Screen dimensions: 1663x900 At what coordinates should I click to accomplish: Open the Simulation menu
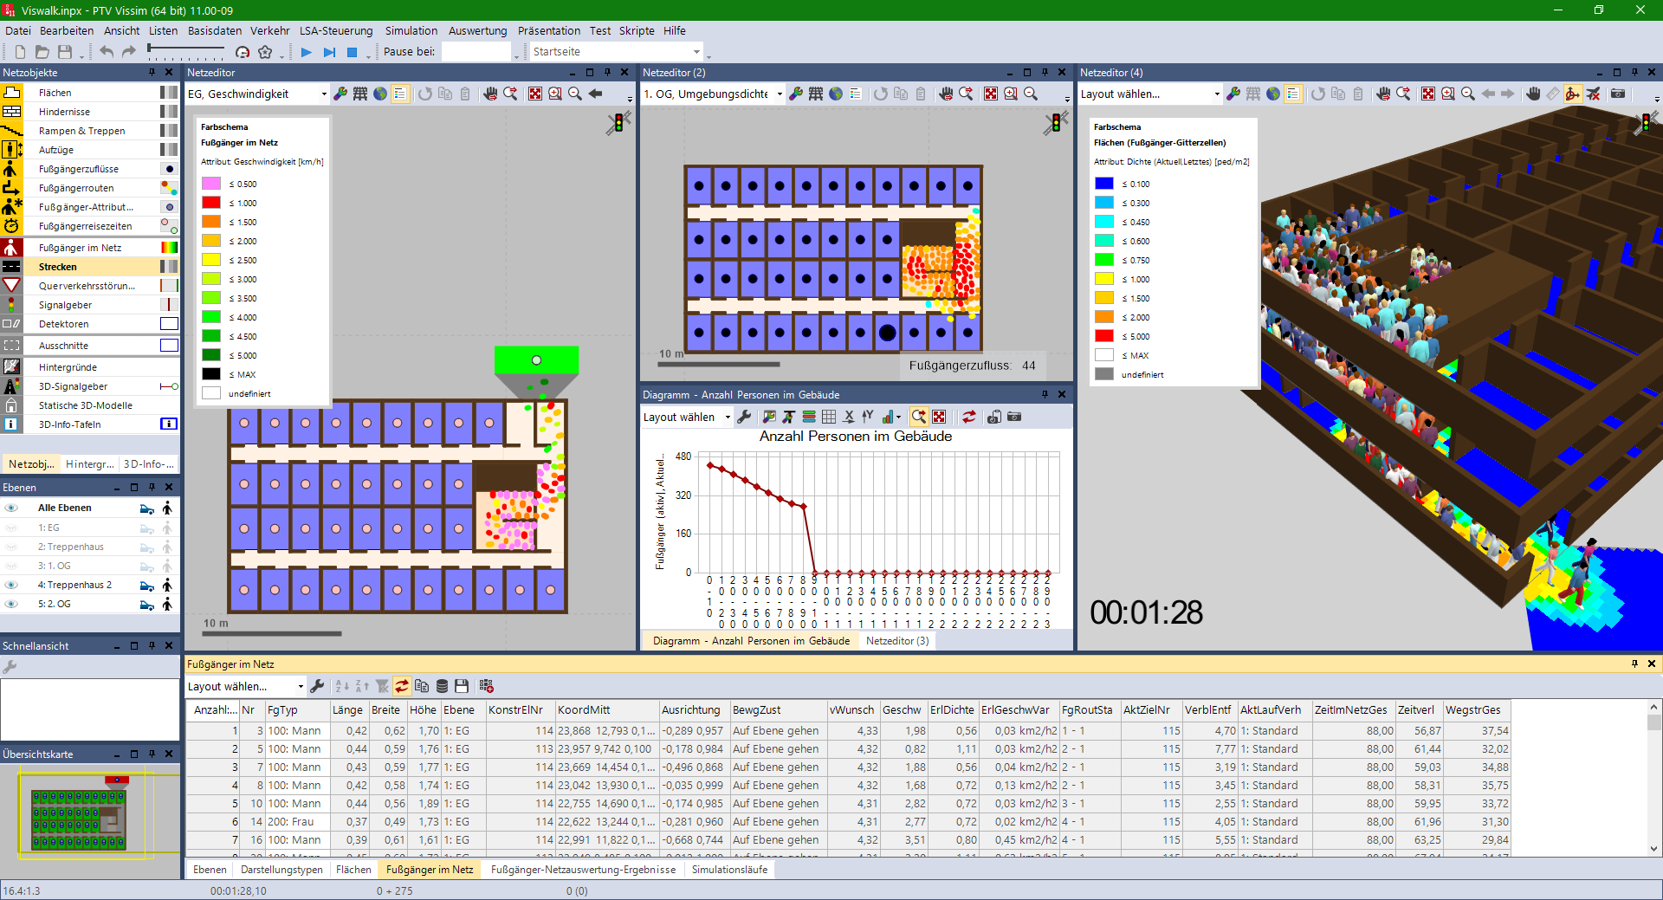click(x=411, y=31)
